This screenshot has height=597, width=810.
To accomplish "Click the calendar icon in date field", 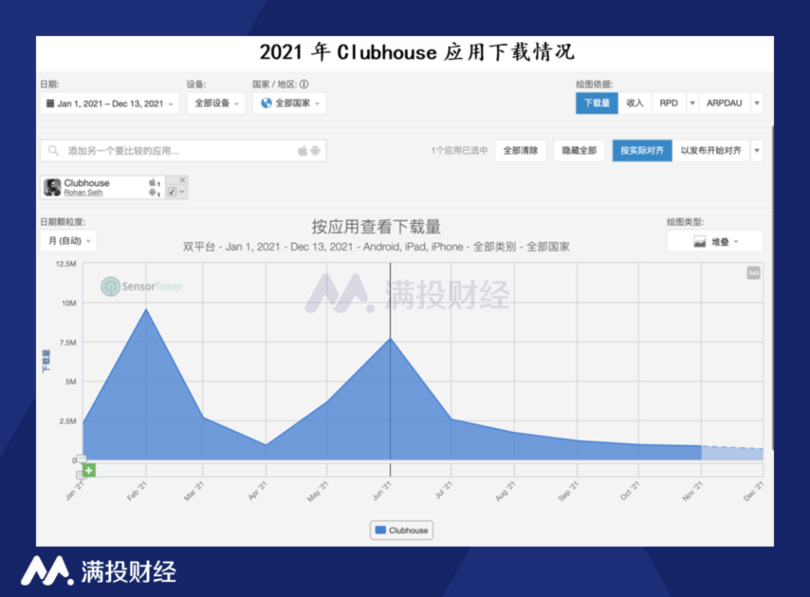I will pyautogui.click(x=50, y=103).
